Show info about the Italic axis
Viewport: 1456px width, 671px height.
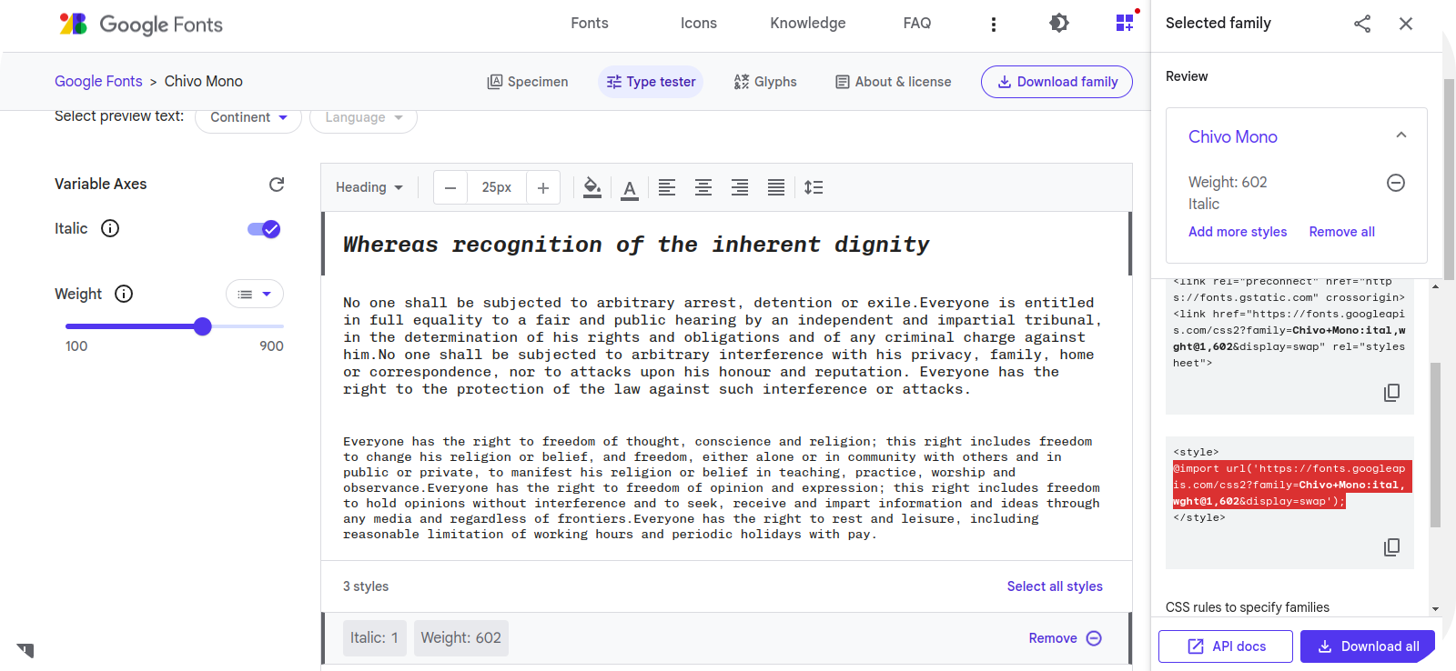[x=110, y=228]
